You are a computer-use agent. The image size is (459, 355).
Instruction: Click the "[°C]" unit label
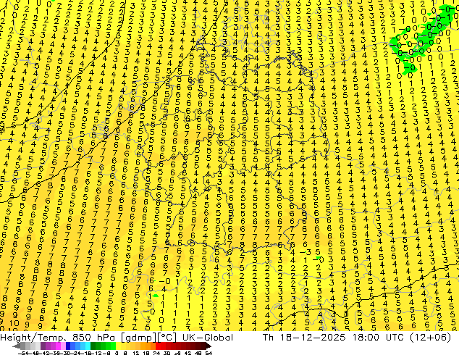(167, 338)
